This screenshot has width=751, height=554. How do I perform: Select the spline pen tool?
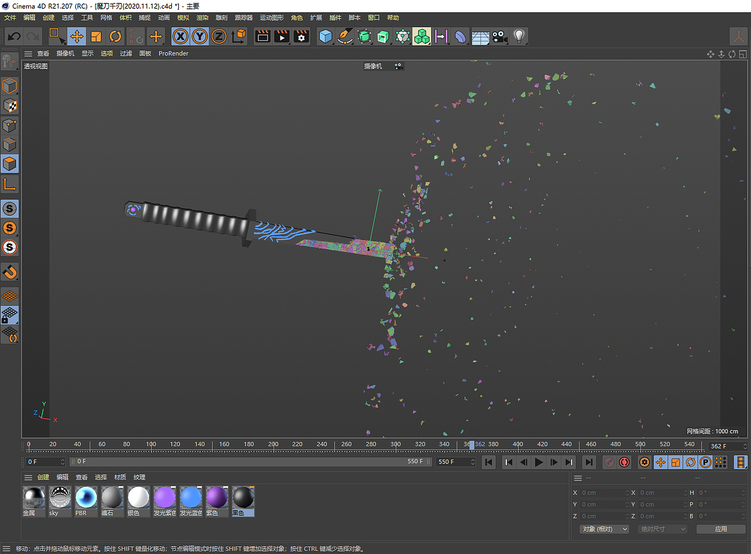[345, 37]
